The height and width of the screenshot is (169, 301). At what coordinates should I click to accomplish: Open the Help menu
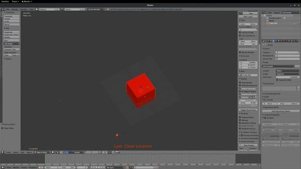[32, 9]
